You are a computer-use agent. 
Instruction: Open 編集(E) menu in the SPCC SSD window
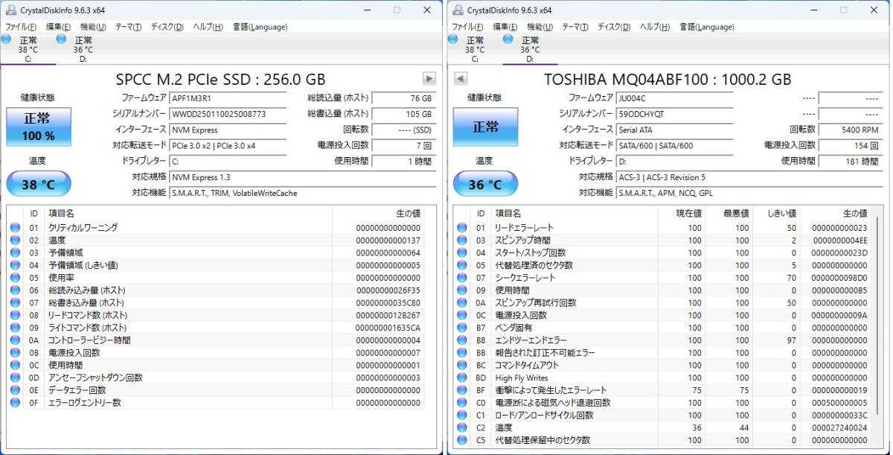[x=58, y=27]
